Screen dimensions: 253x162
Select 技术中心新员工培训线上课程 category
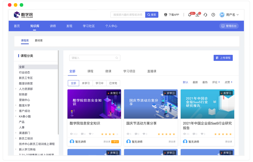(37, 144)
